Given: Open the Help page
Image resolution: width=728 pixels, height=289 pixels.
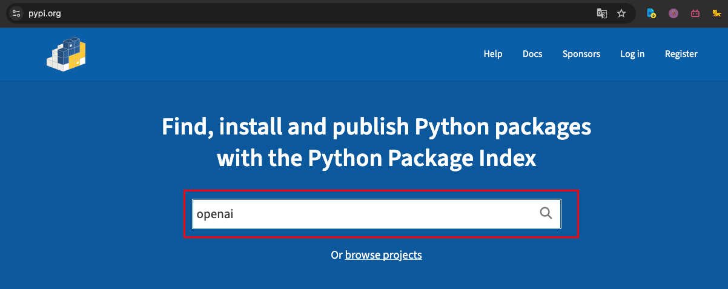Looking at the screenshot, I should (493, 54).
